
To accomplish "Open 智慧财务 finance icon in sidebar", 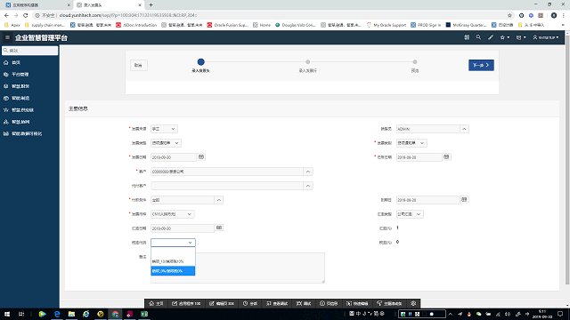I will 6,86.
